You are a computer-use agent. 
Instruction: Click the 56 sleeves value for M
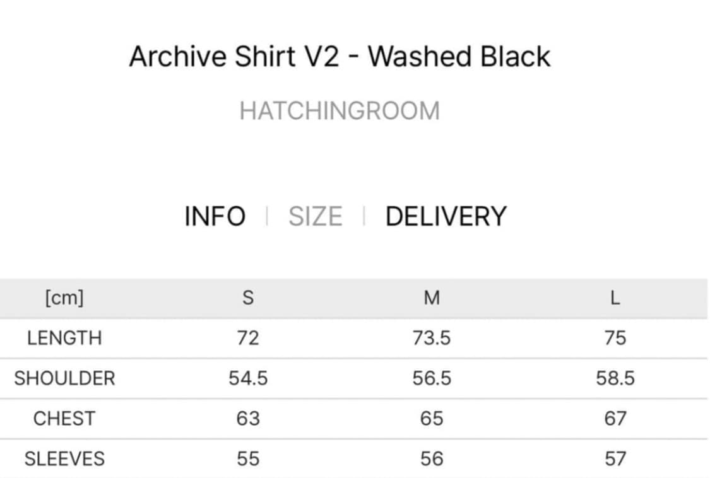click(432, 459)
